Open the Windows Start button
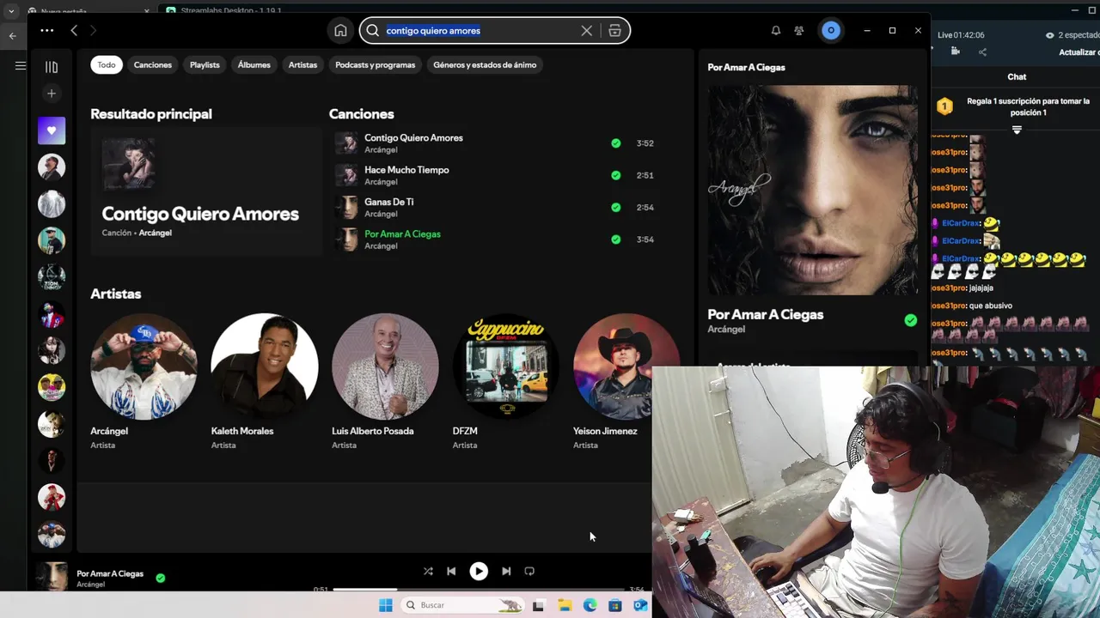1100x618 pixels. tap(385, 605)
